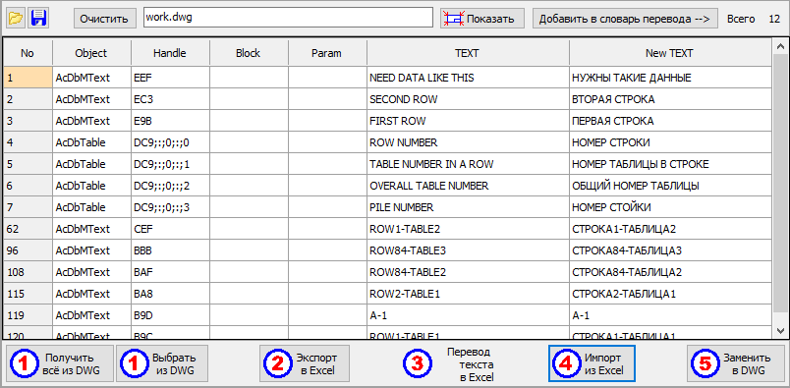The image size is (790, 388).
Task: Select row number 1 cell
Action: click(28, 78)
